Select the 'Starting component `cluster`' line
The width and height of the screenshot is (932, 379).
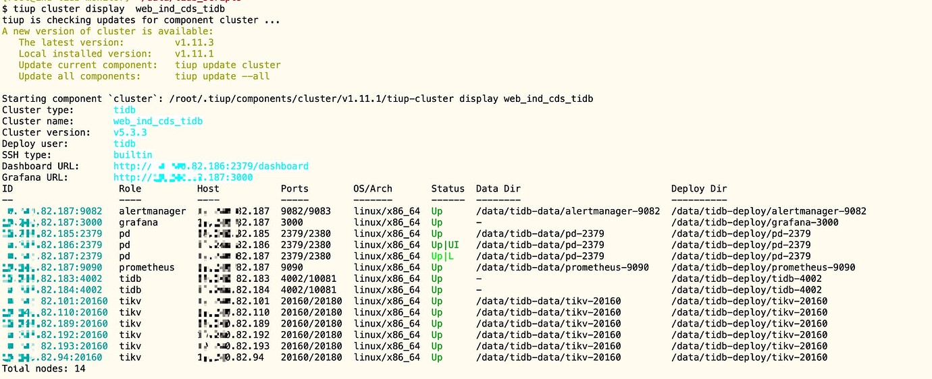(x=298, y=99)
